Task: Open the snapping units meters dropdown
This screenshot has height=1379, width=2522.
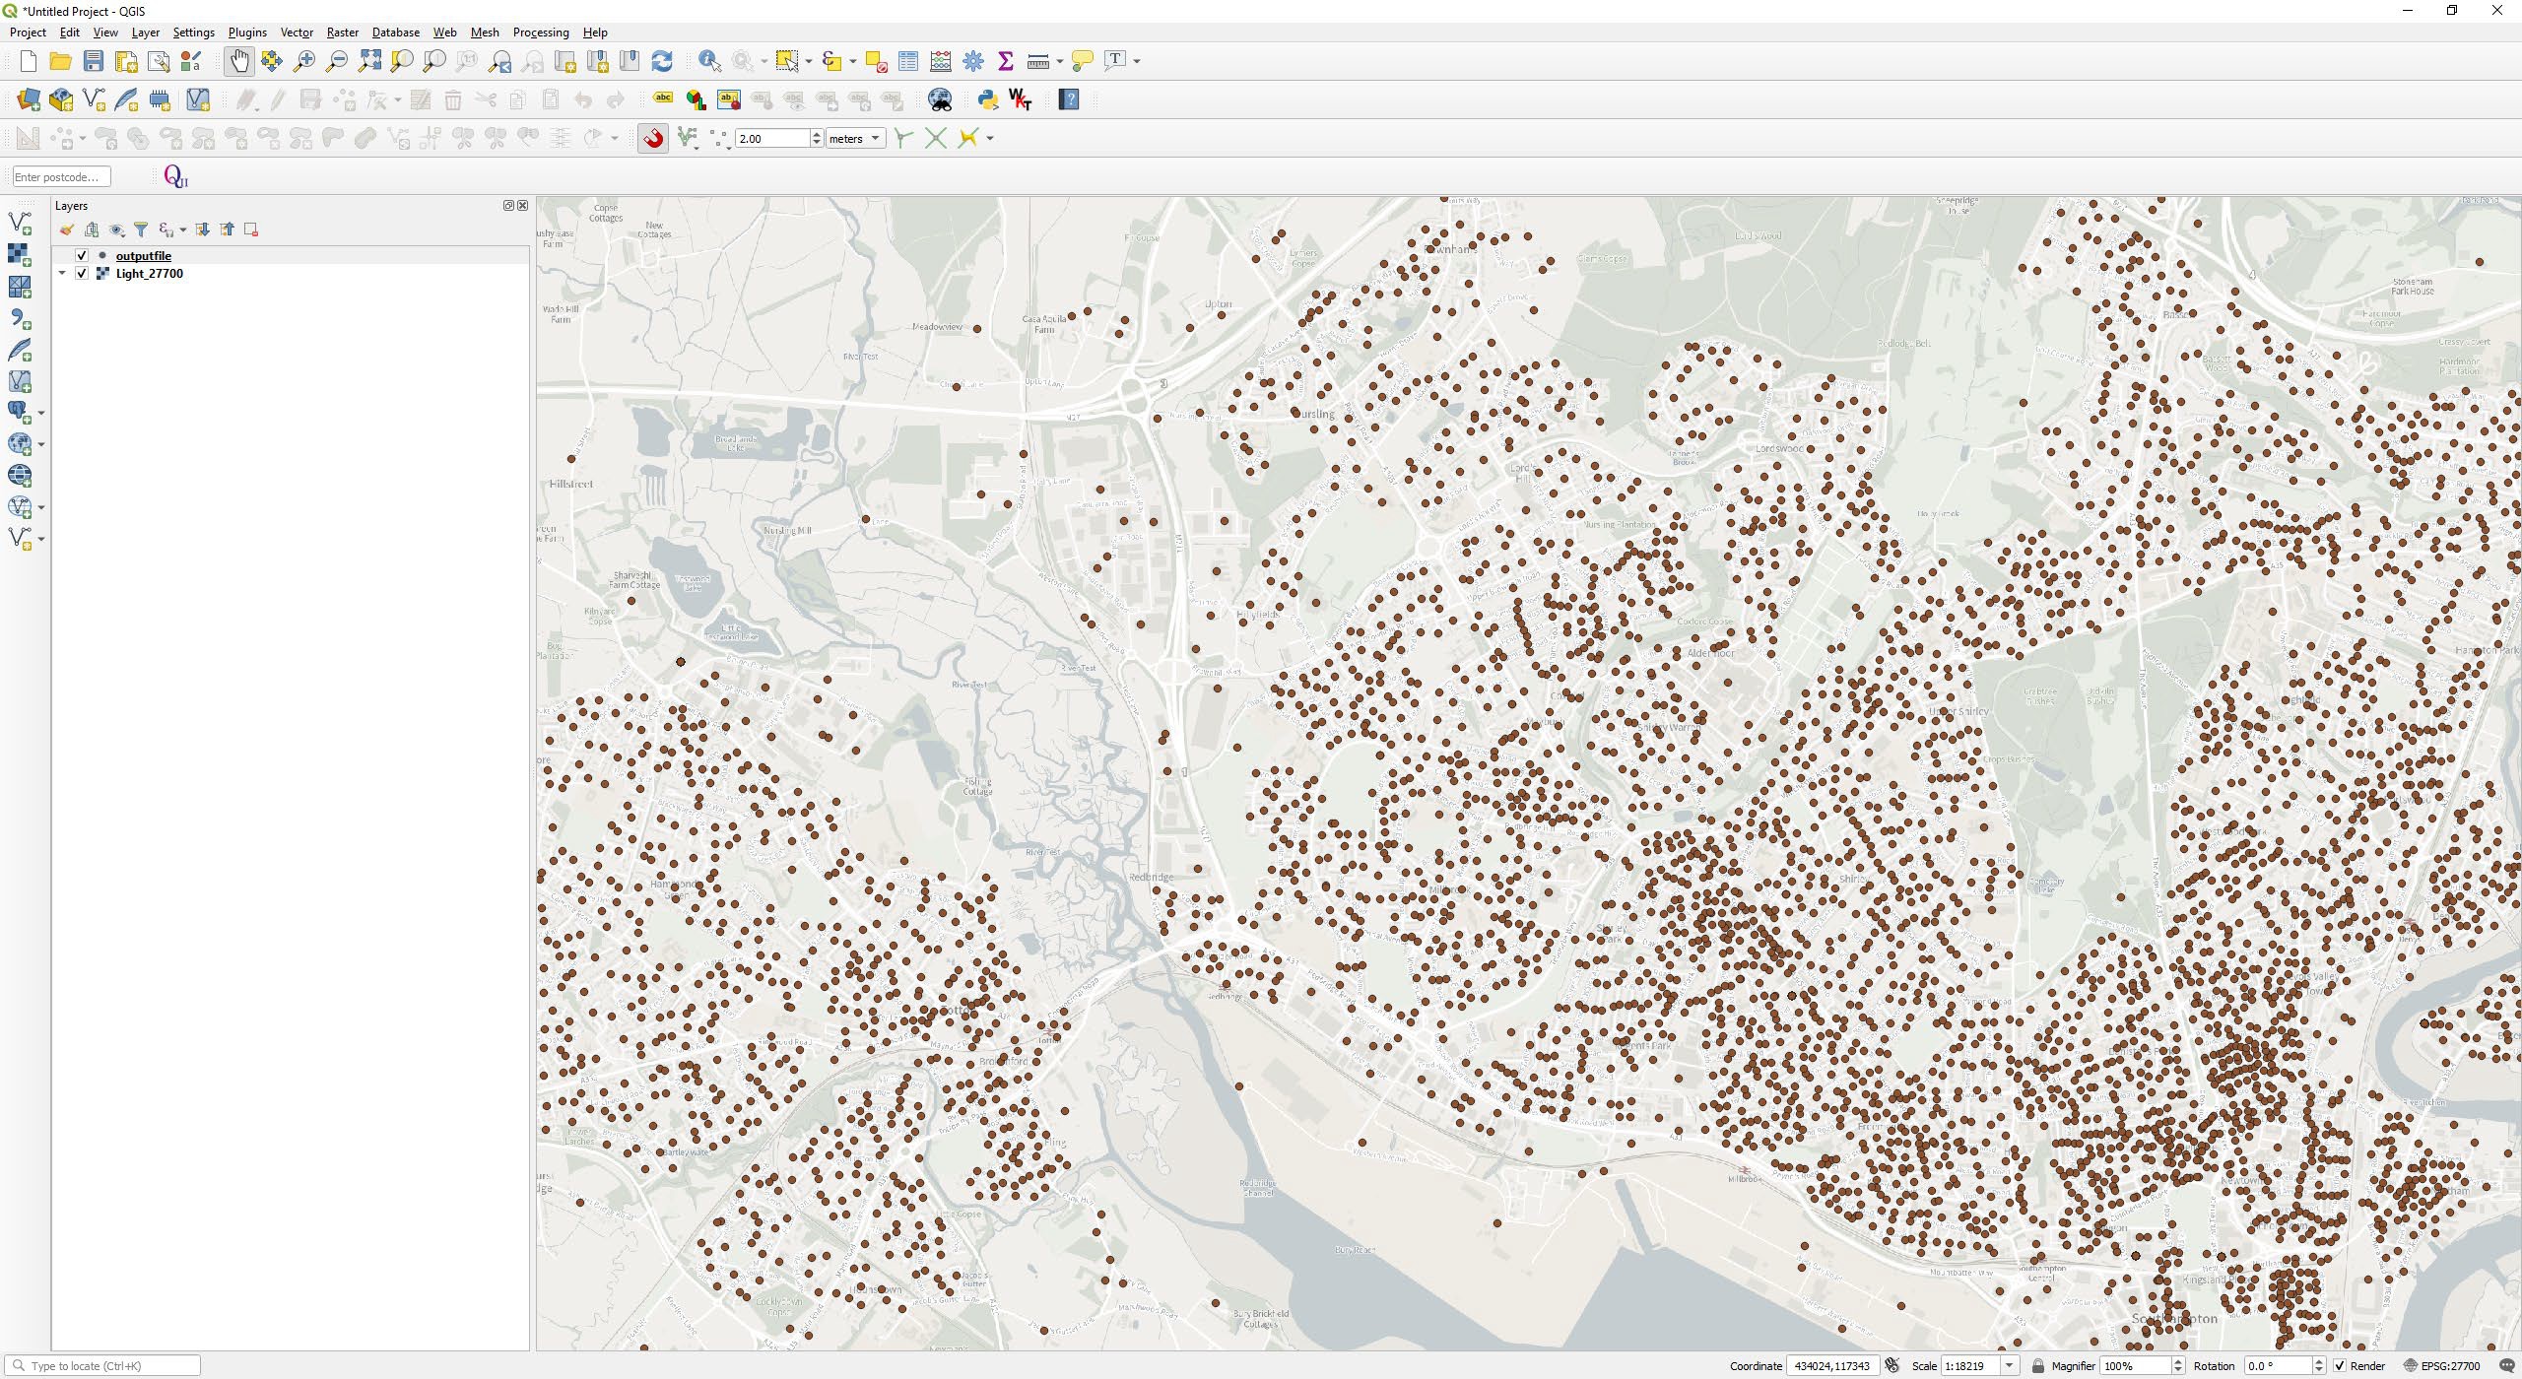Action: pos(855,138)
